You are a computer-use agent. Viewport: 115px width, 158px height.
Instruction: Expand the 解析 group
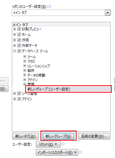click(x=25, y=70)
